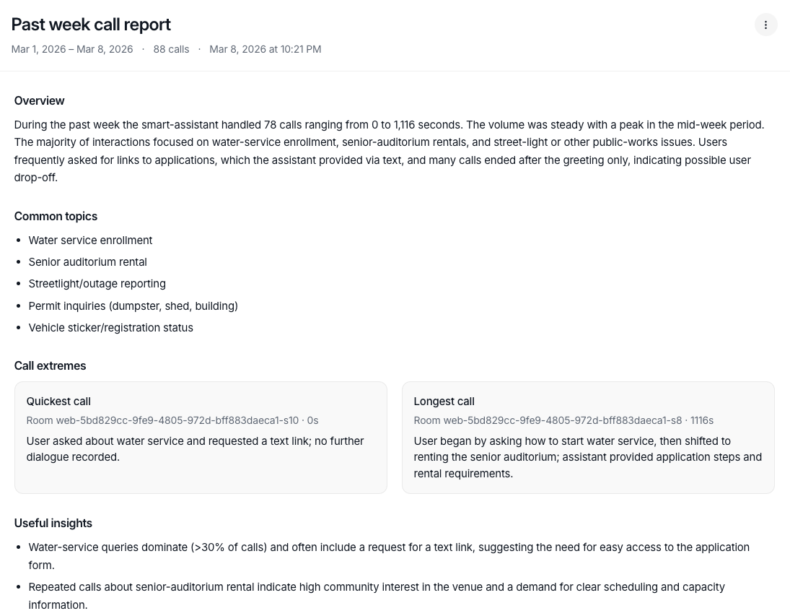Click the Past week call report title

coord(91,25)
